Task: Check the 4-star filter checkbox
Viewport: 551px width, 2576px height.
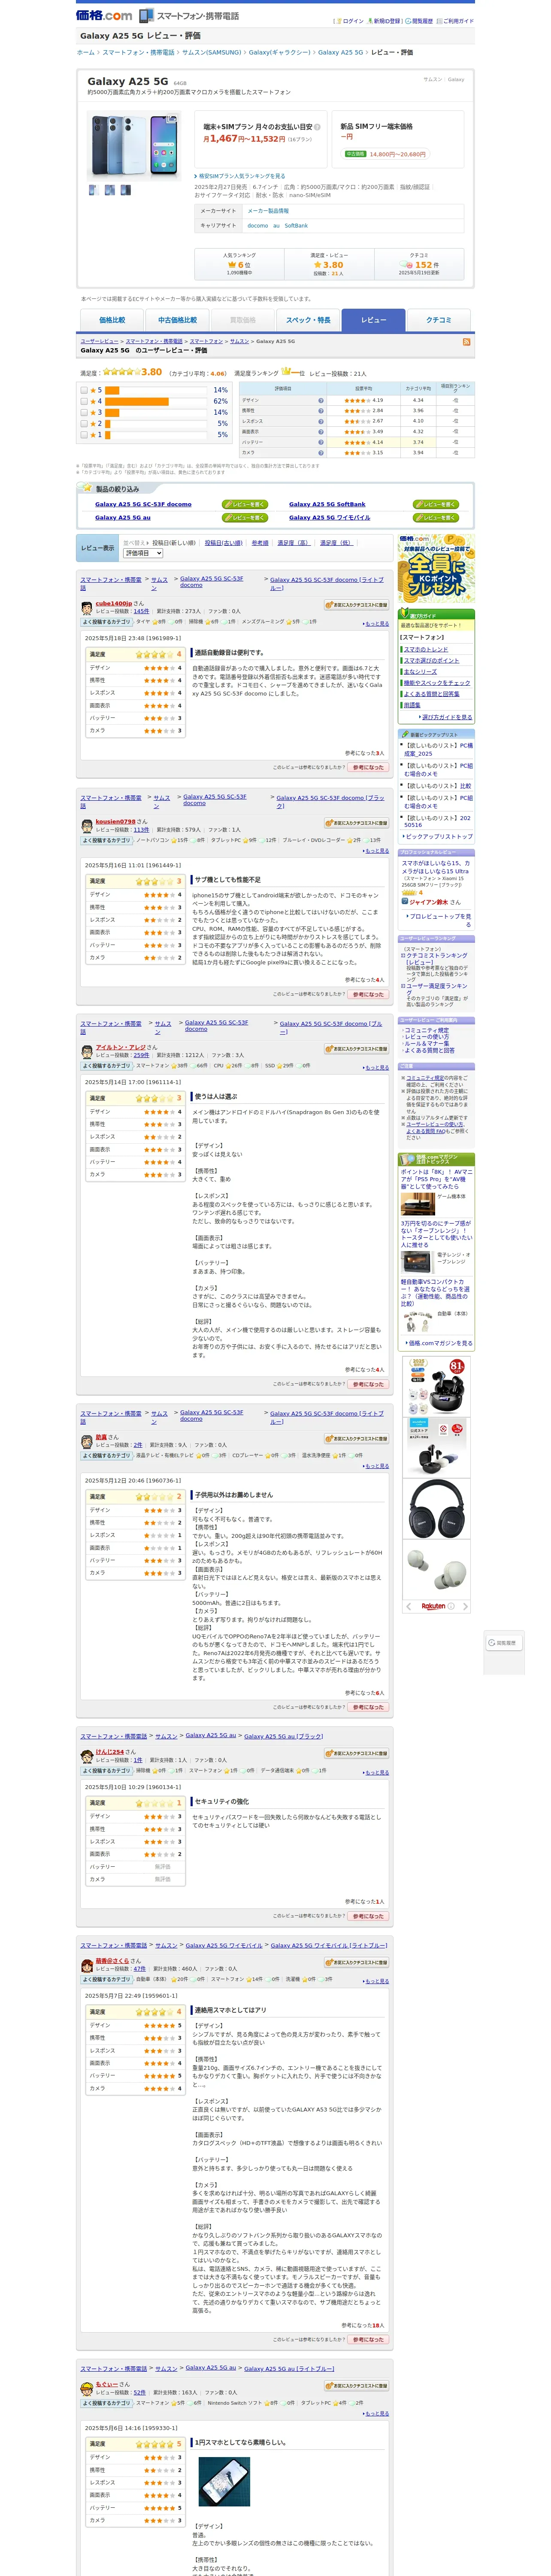Action: pyautogui.click(x=84, y=401)
